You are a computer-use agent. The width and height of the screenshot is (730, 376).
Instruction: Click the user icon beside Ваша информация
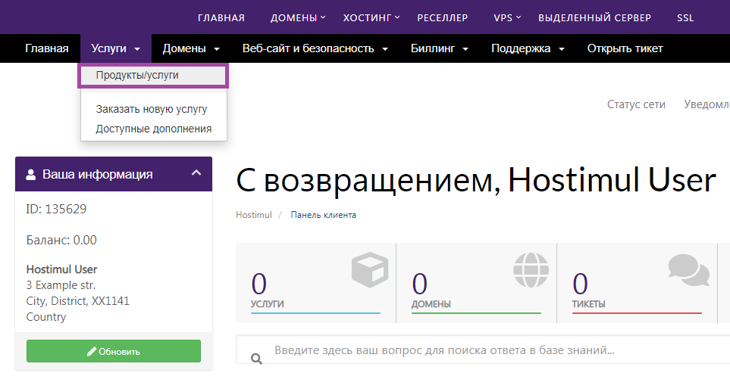(31, 174)
